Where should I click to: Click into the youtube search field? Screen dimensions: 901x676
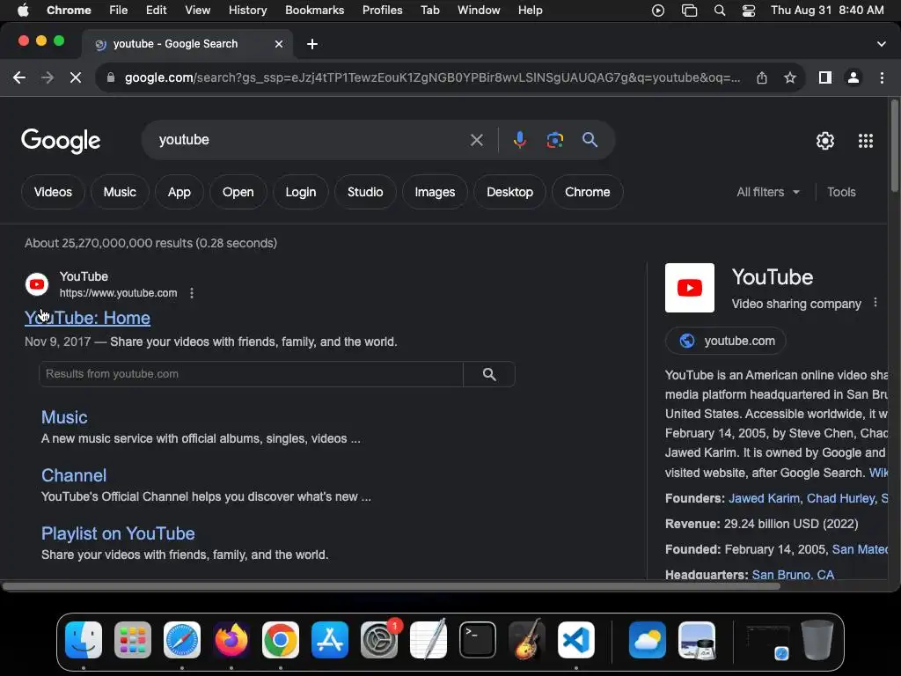(311, 140)
